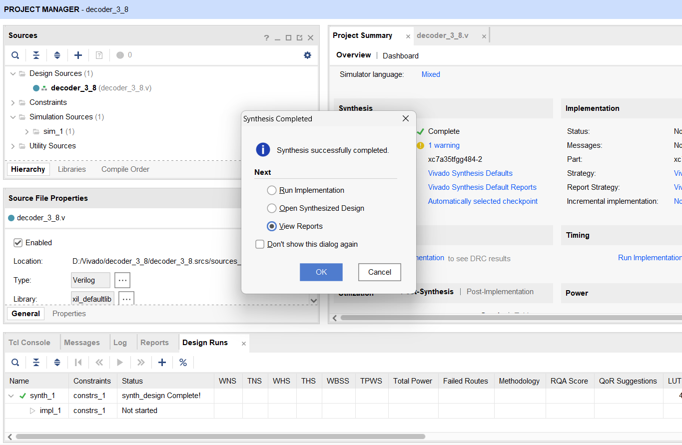The image size is (682, 445).
Task: Close the decoder_3_8.v editor tab
Action: click(x=484, y=36)
